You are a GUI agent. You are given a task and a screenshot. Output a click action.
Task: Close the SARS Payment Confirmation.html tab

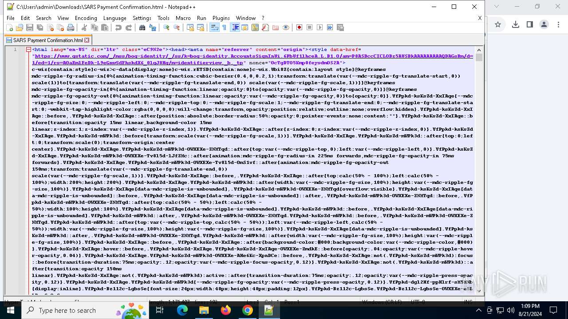coord(86,40)
